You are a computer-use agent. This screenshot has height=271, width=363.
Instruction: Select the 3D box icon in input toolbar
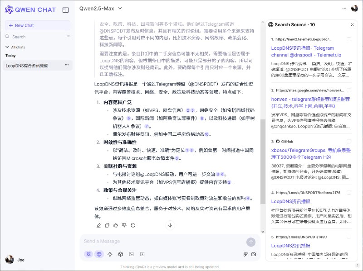point(120,254)
